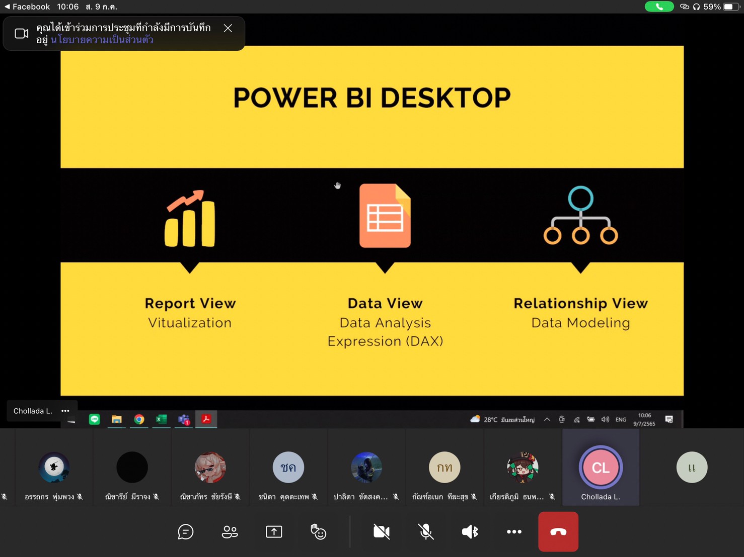Select the ชนิดา คุตตะเทพ participant tile
Viewport: 744px width, 557px height.
click(288, 468)
